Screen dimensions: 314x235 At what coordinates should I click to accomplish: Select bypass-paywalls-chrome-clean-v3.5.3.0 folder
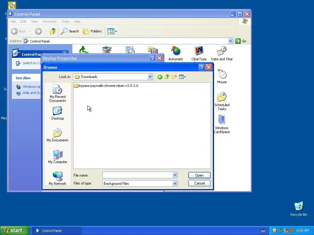[106, 86]
